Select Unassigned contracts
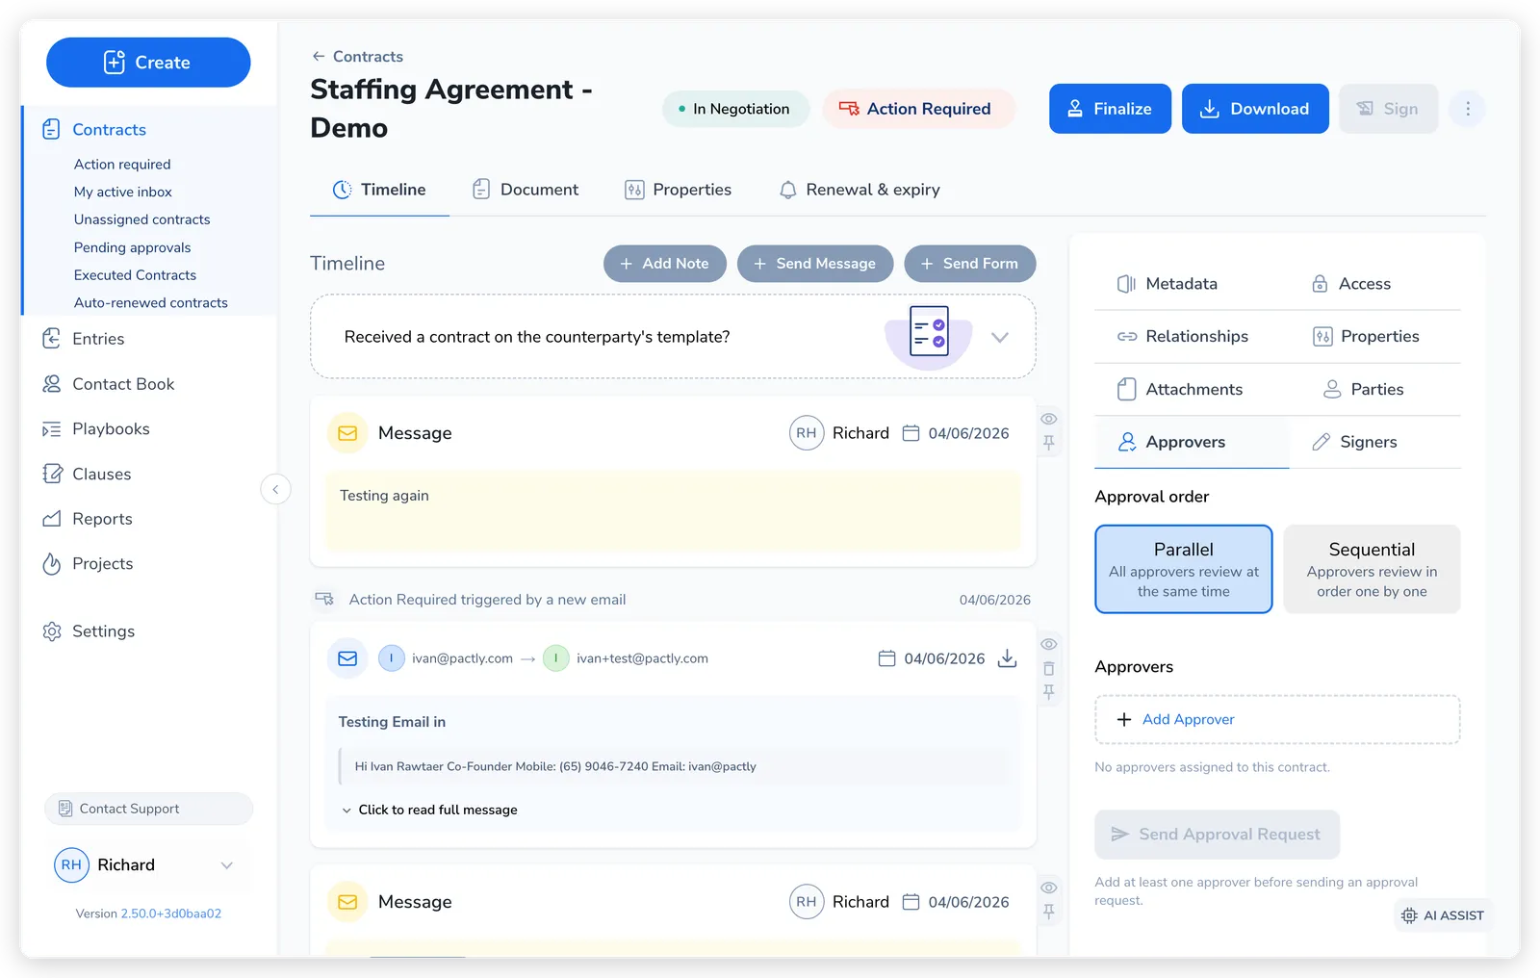This screenshot has width=1540, height=978. (141, 219)
